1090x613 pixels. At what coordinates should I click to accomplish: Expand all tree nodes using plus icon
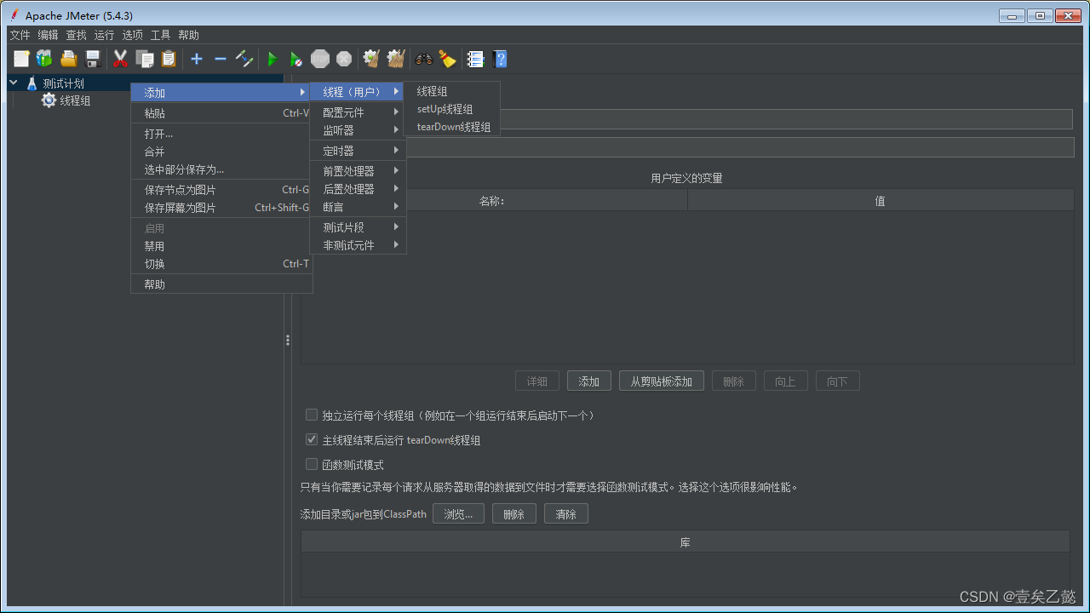coord(197,59)
